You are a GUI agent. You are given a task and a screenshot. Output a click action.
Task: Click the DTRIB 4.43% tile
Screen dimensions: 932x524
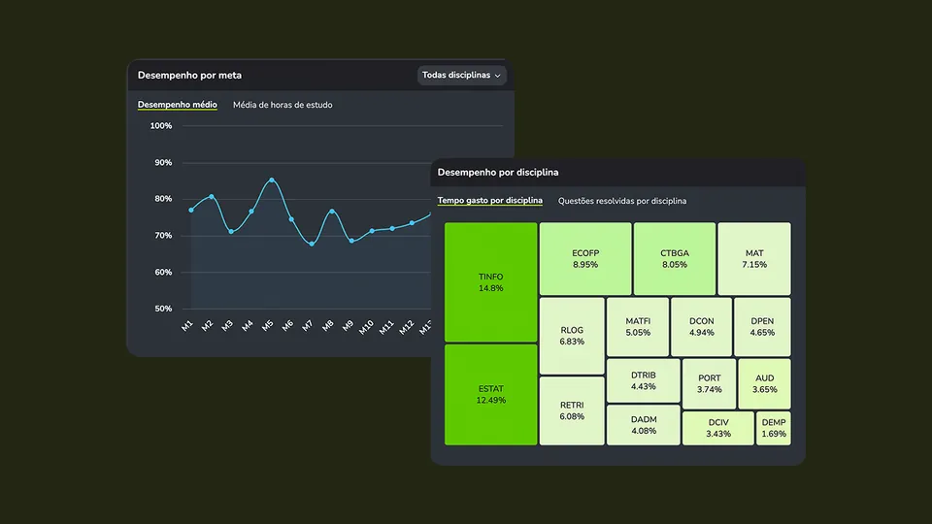643,380
